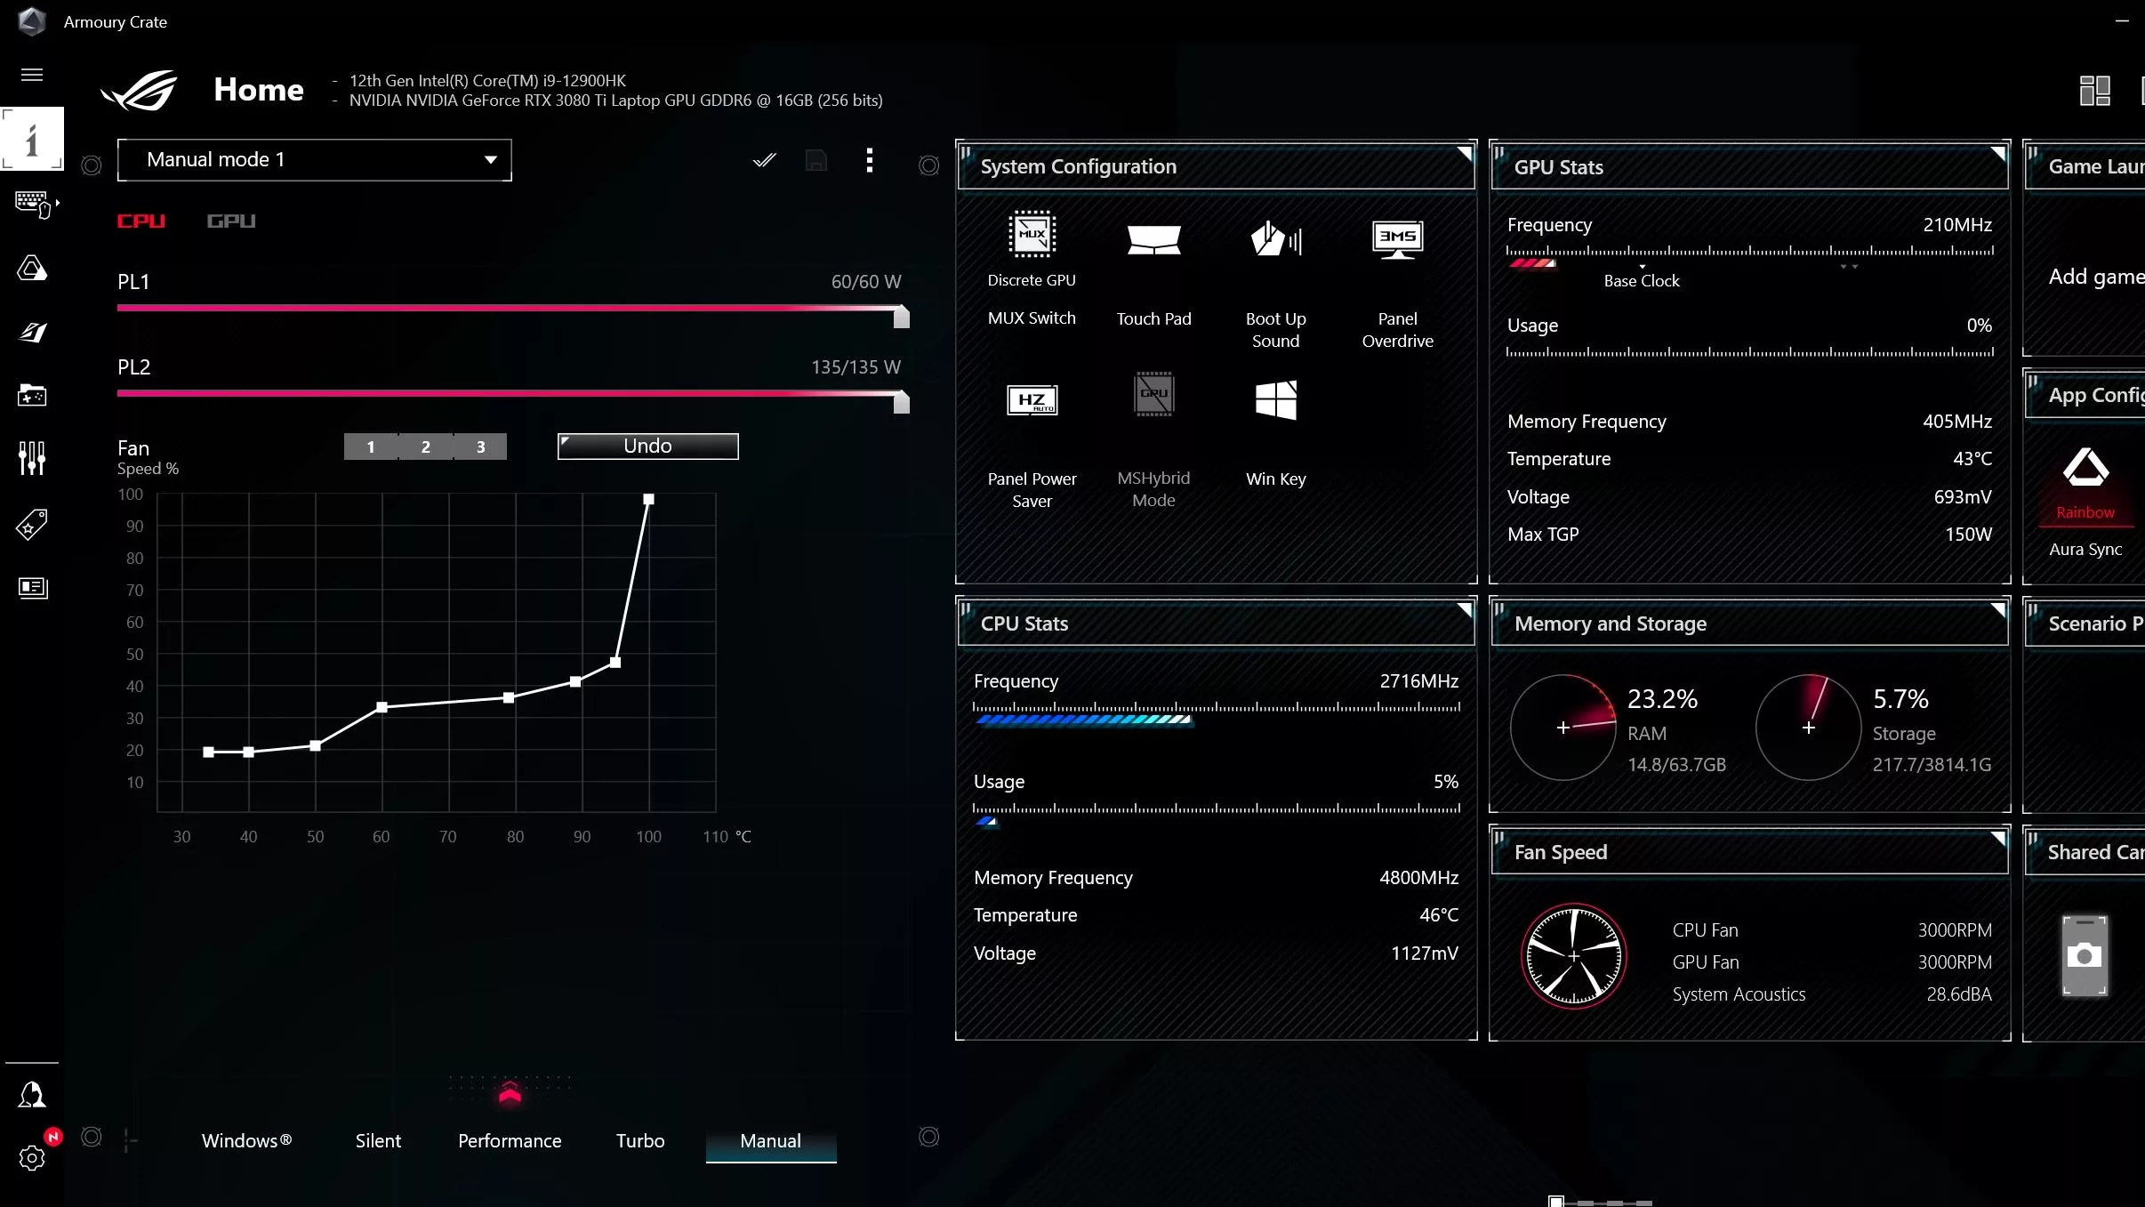Toggle Boot Up Sound setting
The image size is (2145, 1207).
coord(1275,240)
